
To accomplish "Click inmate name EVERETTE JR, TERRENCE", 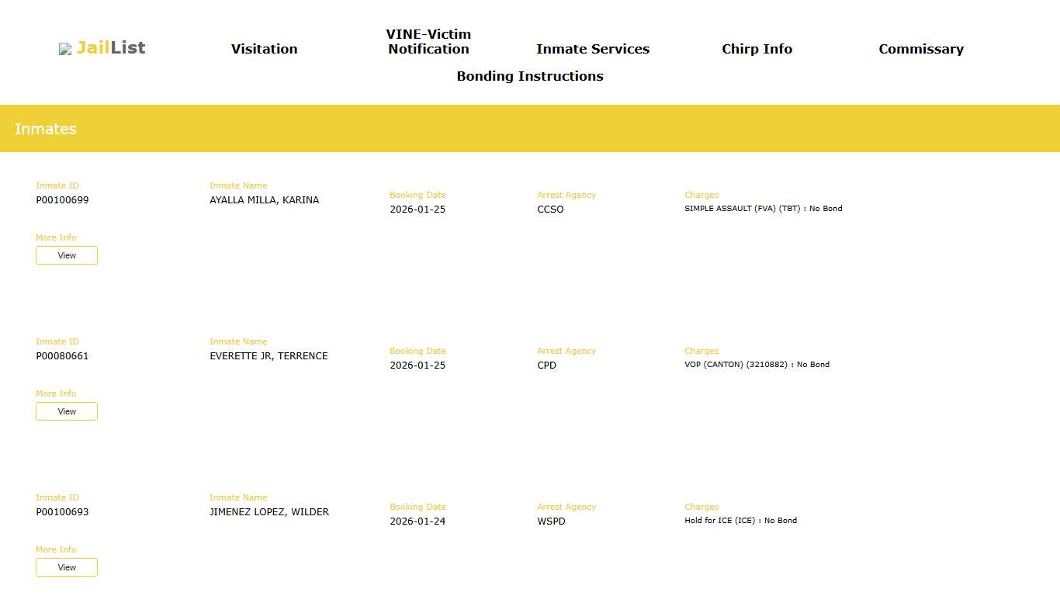I will coord(268,356).
